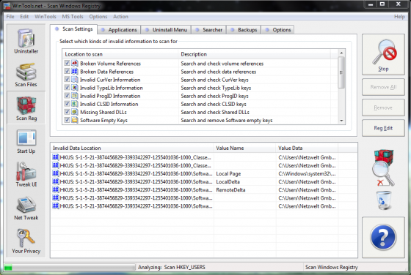Viewport: 411px width, 275px height.
Task: Click scan list scrollbar down arrow
Action: [x=341, y=121]
